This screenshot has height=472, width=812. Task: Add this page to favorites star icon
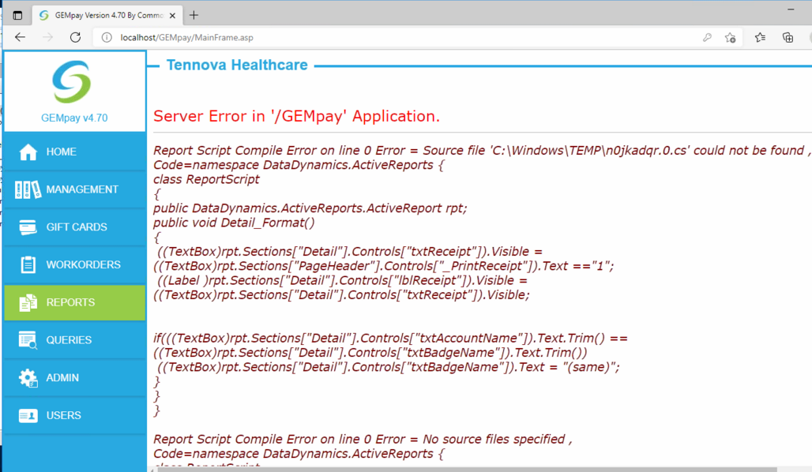[x=730, y=37]
